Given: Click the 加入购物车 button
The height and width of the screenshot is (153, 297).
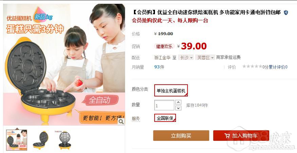Looking at the screenshot, I should (x=241, y=136).
